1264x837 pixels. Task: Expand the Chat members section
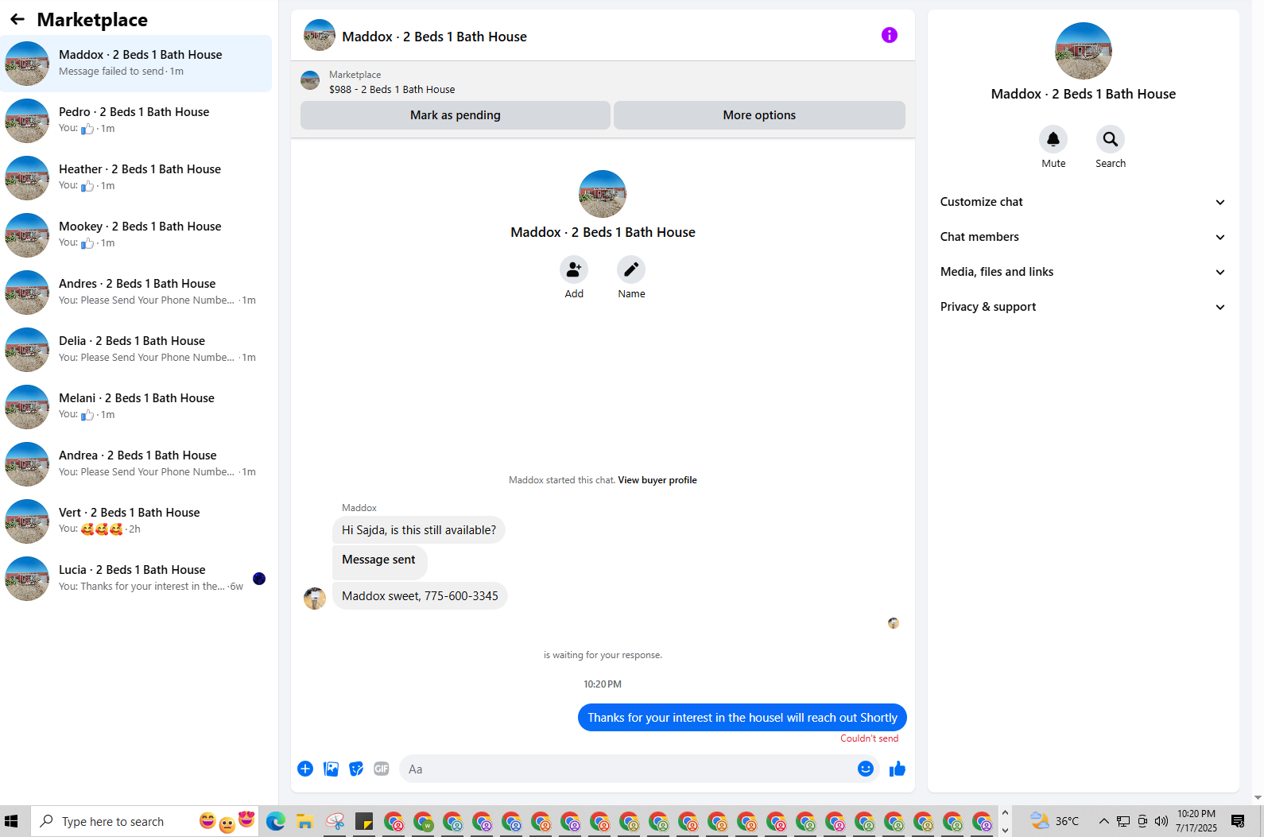tap(1083, 237)
